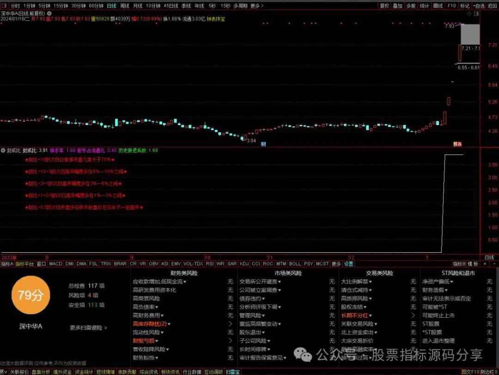Open the circular dropdown icon beside 深中华A title
This screenshot has height=375, width=499.
(x=49, y=13)
